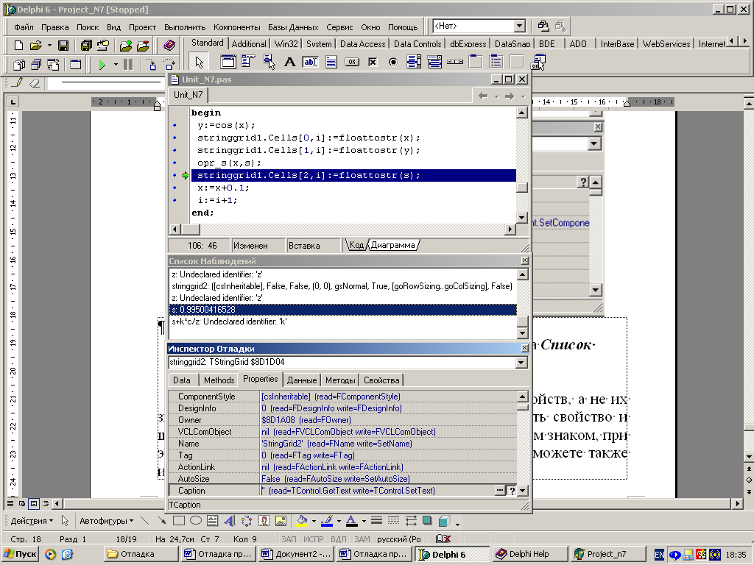Click the font color letter A swatch
The image size is (754, 565).
click(351, 521)
